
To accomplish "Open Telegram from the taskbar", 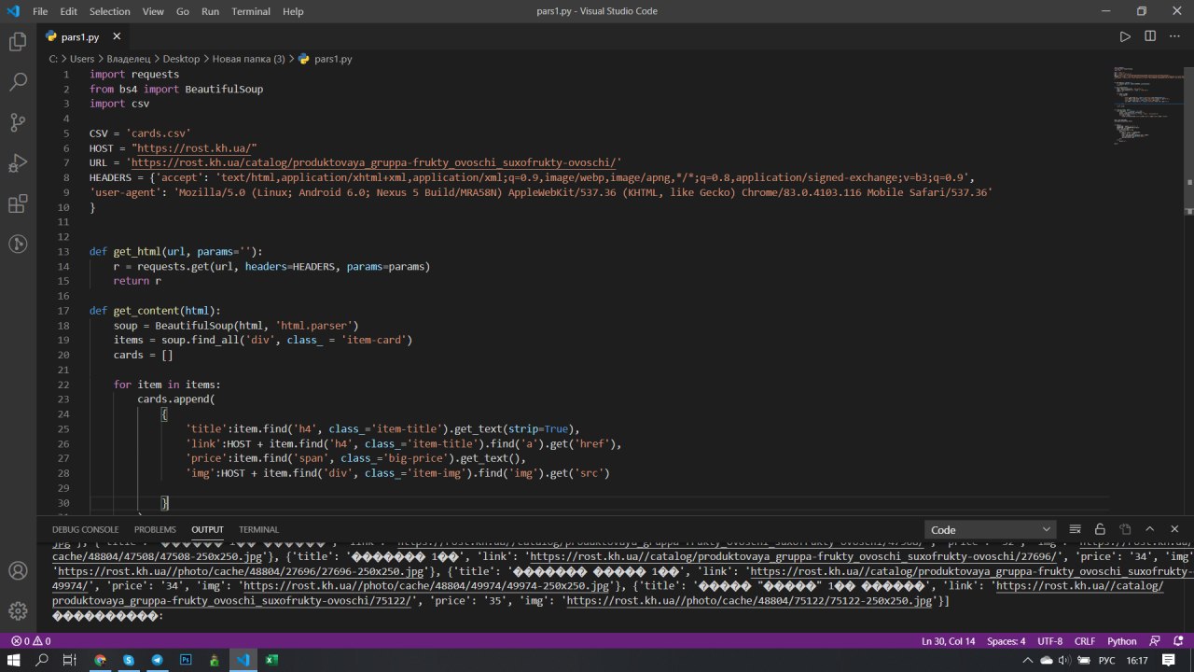I will pyautogui.click(x=157, y=660).
